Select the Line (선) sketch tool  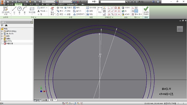click(x=14, y=10)
